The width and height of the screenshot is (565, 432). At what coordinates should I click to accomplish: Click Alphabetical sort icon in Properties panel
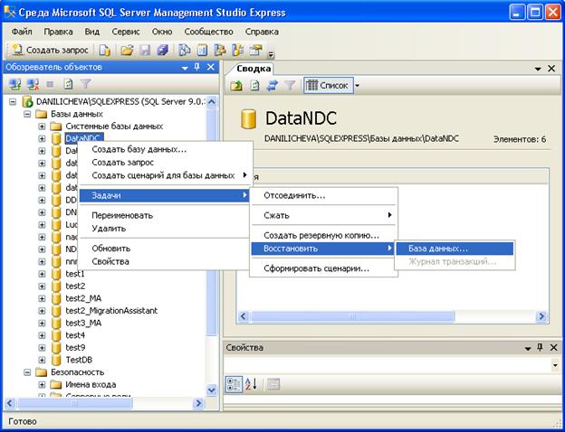tap(251, 384)
